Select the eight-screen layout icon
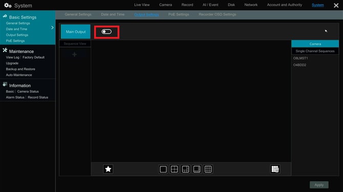Viewport: 343px width, 192px height. [197, 170]
